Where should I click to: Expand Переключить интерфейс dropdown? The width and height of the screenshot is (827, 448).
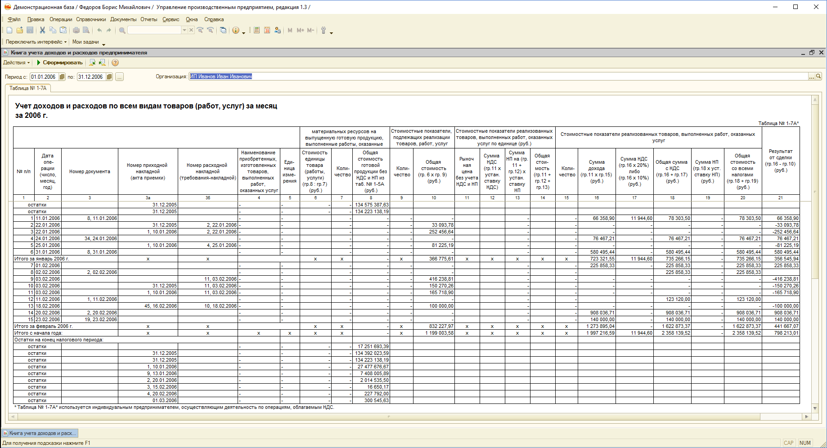(36, 42)
